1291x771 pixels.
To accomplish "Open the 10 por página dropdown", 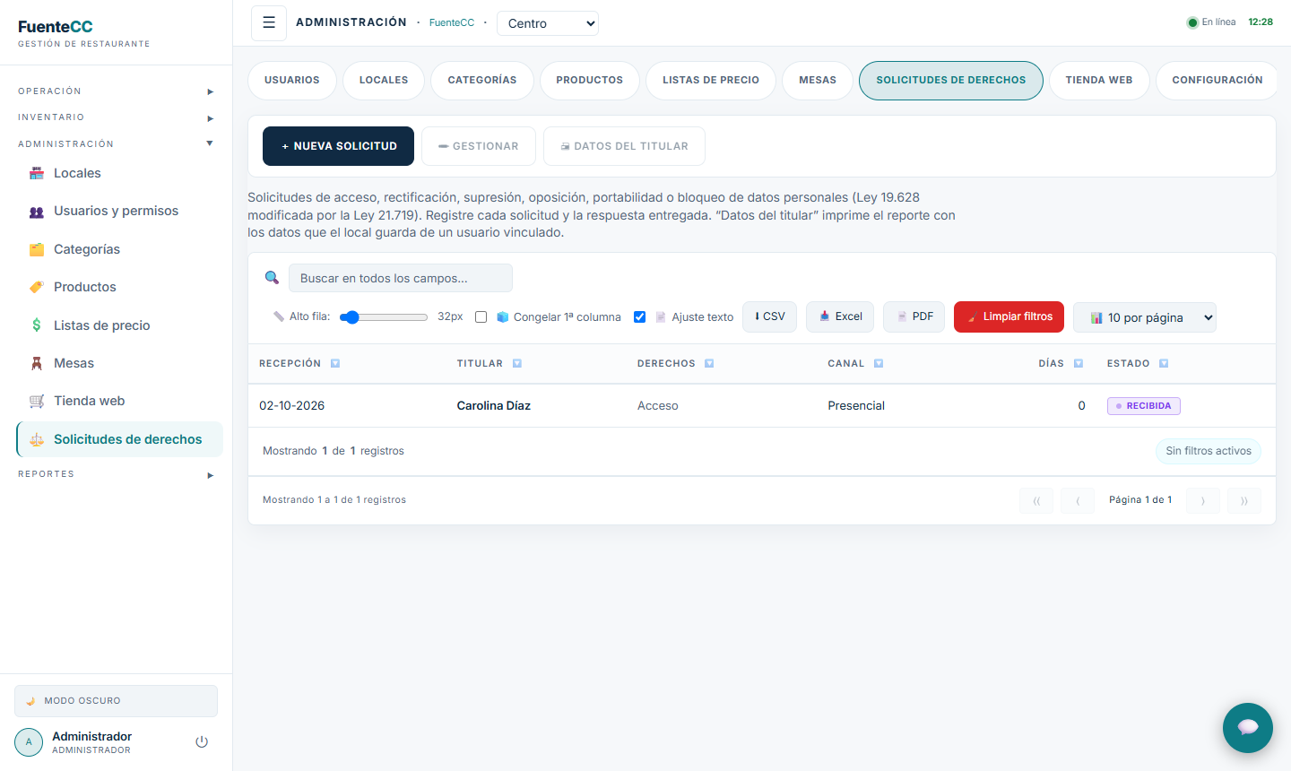I will pyautogui.click(x=1145, y=317).
